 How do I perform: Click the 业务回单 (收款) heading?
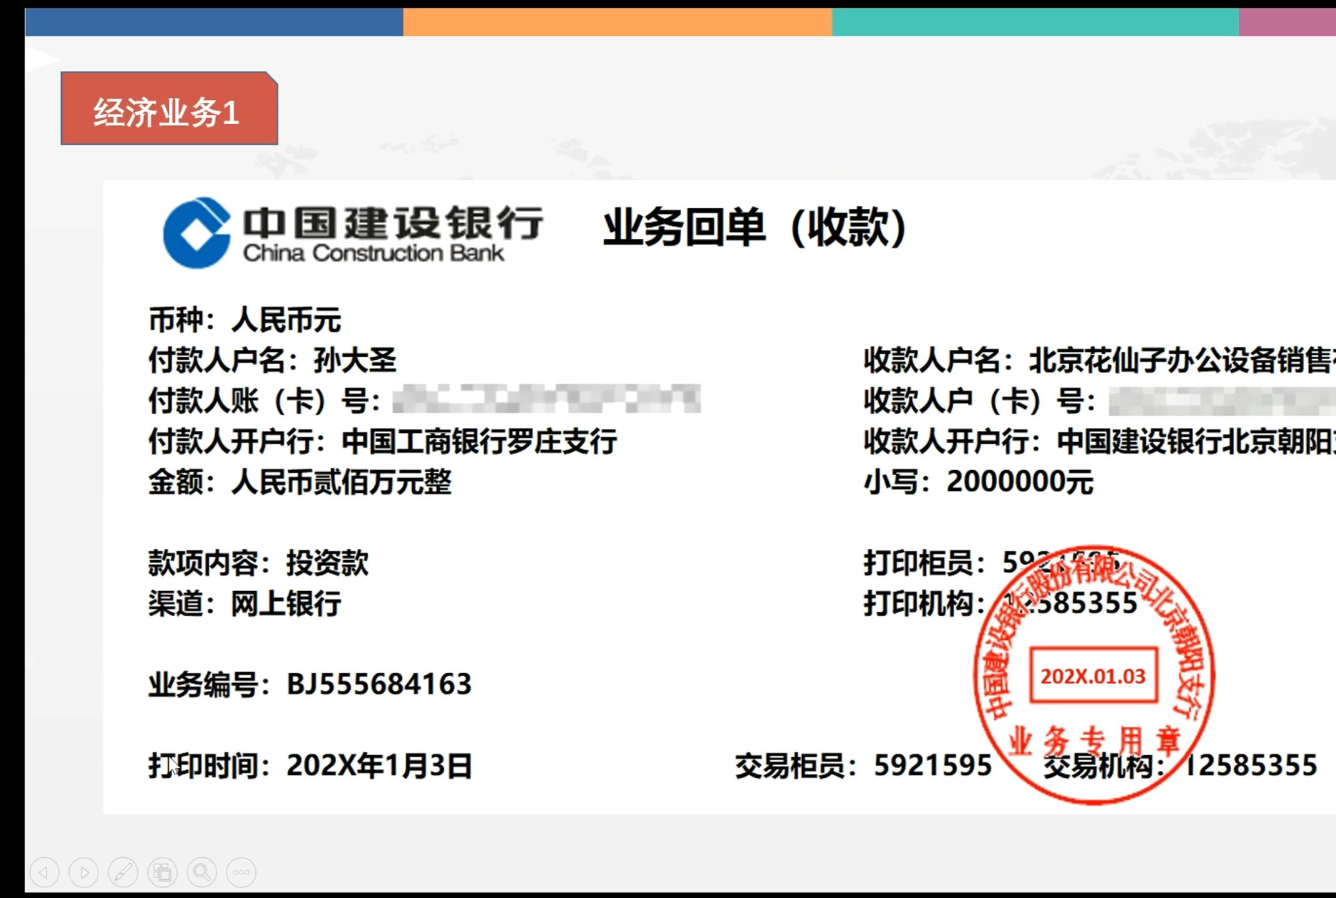click(x=755, y=227)
